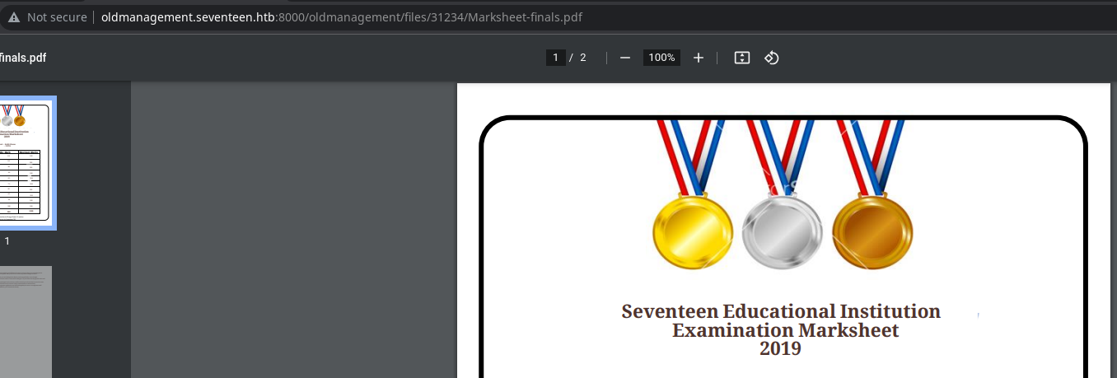The height and width of the screenshot is (378, 1117).
Task: Click the "Seventeen Educational Institution" heading
Action: point(780,311)
